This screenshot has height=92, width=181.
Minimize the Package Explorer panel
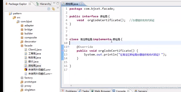click(54, 3)
